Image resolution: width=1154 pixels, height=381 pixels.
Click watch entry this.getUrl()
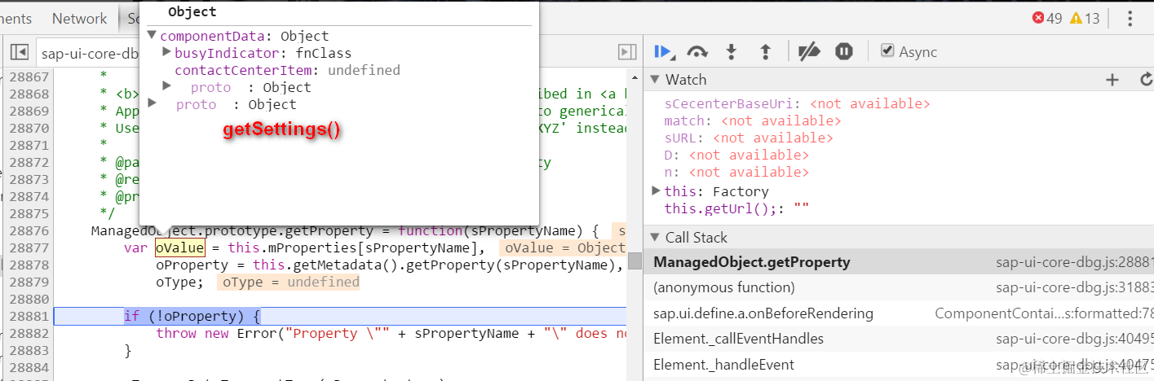click(736, 209)
